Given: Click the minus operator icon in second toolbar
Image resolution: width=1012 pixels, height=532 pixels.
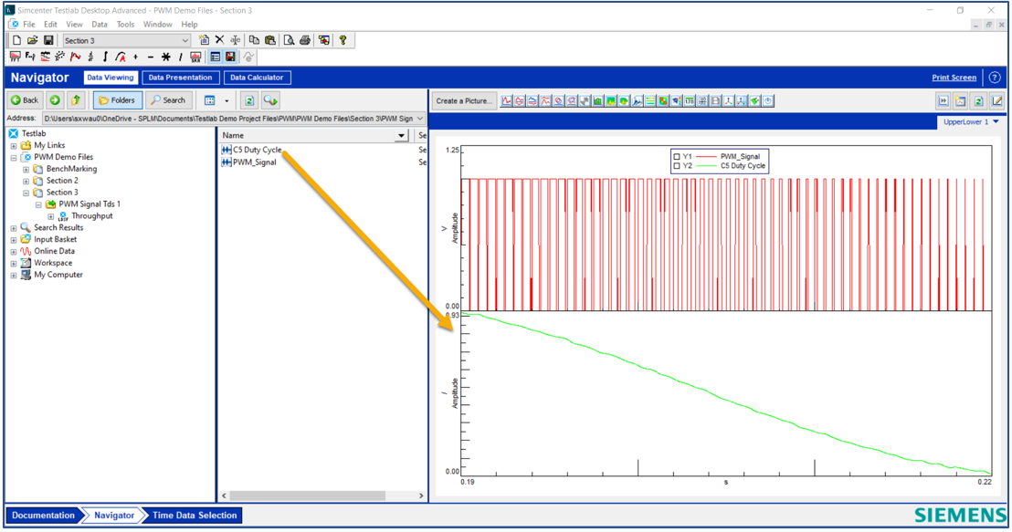Looking at the screenshot, I should 151,57.
